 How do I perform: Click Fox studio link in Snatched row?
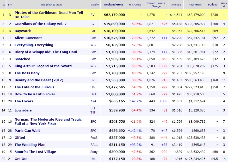[93, 59]
